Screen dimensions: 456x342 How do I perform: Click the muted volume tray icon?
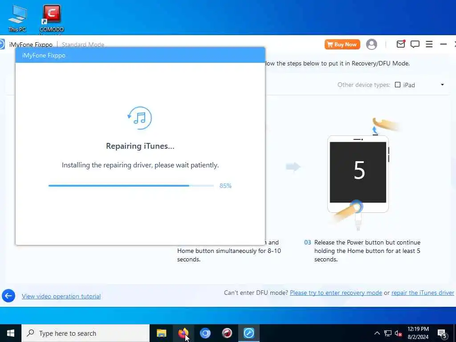coord(398,333)
